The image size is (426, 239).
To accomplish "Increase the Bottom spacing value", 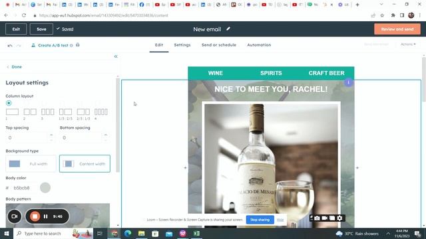I will point(106,135).
